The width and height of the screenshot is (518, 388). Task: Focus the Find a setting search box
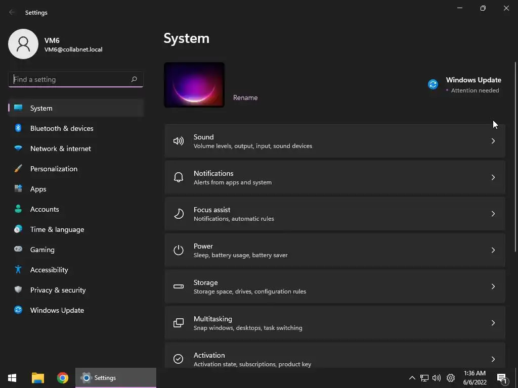coord(76,79)
